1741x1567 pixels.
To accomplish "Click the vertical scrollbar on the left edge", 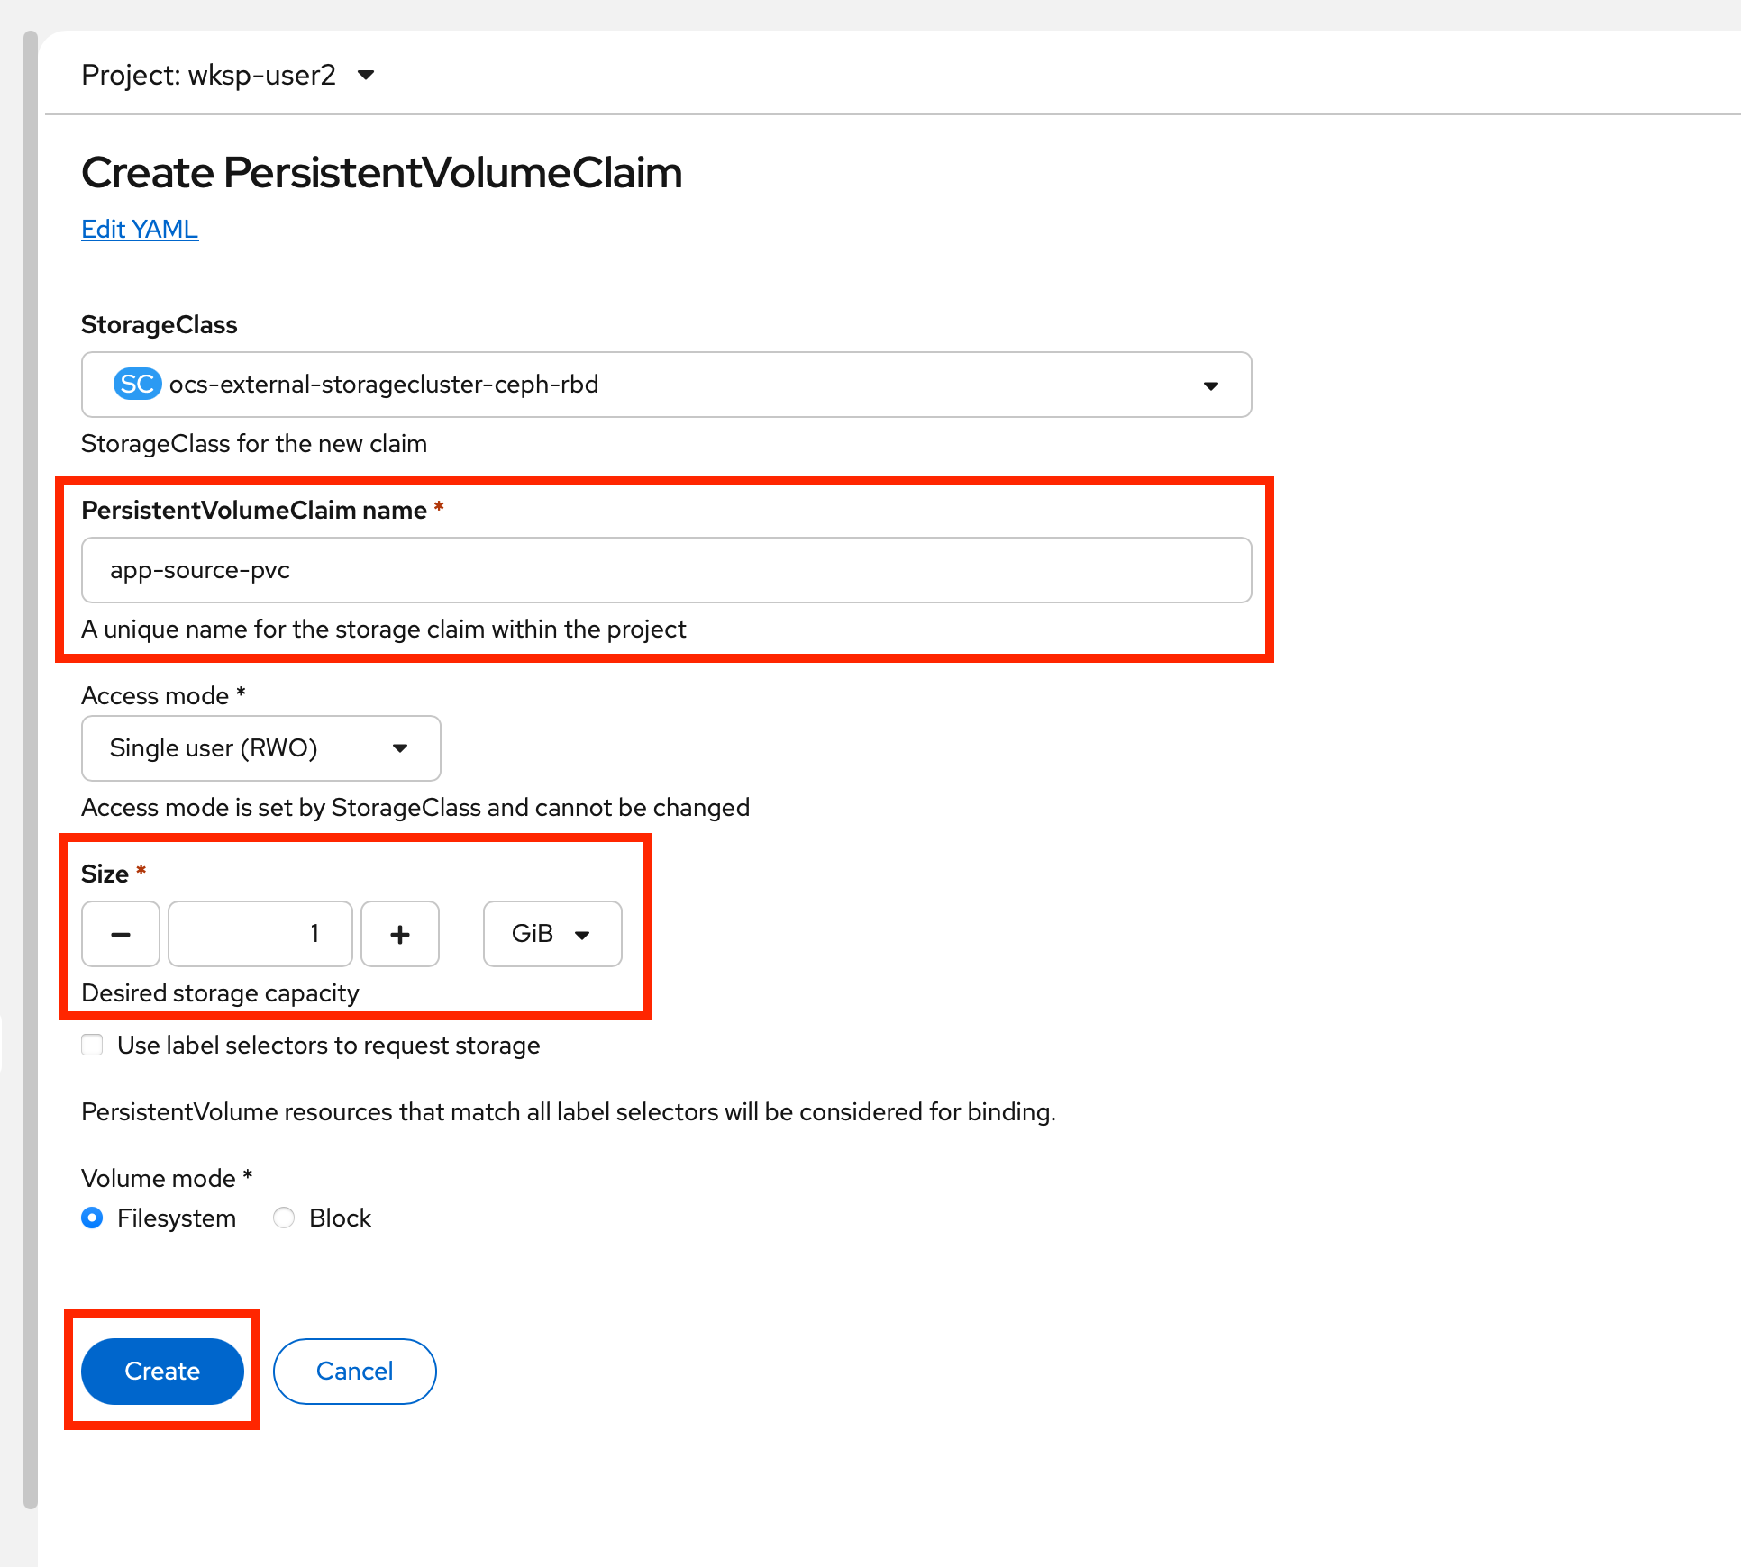I will pos(31,765).
